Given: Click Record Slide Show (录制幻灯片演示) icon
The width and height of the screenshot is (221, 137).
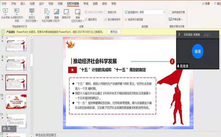Looking at the screenshot, I should [x=78, y=12].
